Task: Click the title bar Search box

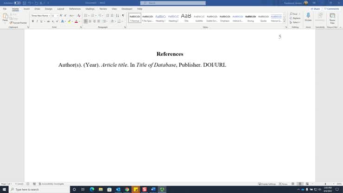Action: [173, 3]
